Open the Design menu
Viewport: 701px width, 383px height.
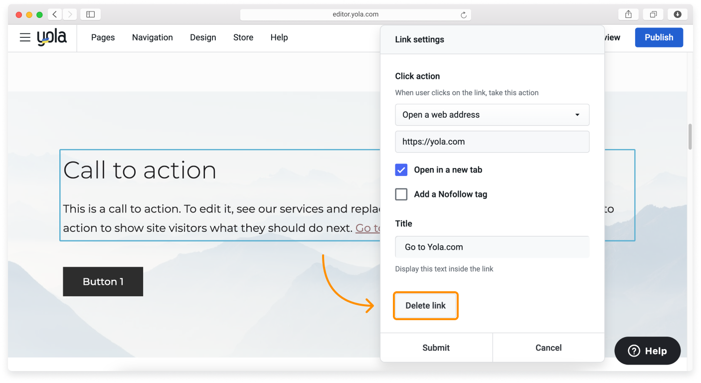[203, 37]
